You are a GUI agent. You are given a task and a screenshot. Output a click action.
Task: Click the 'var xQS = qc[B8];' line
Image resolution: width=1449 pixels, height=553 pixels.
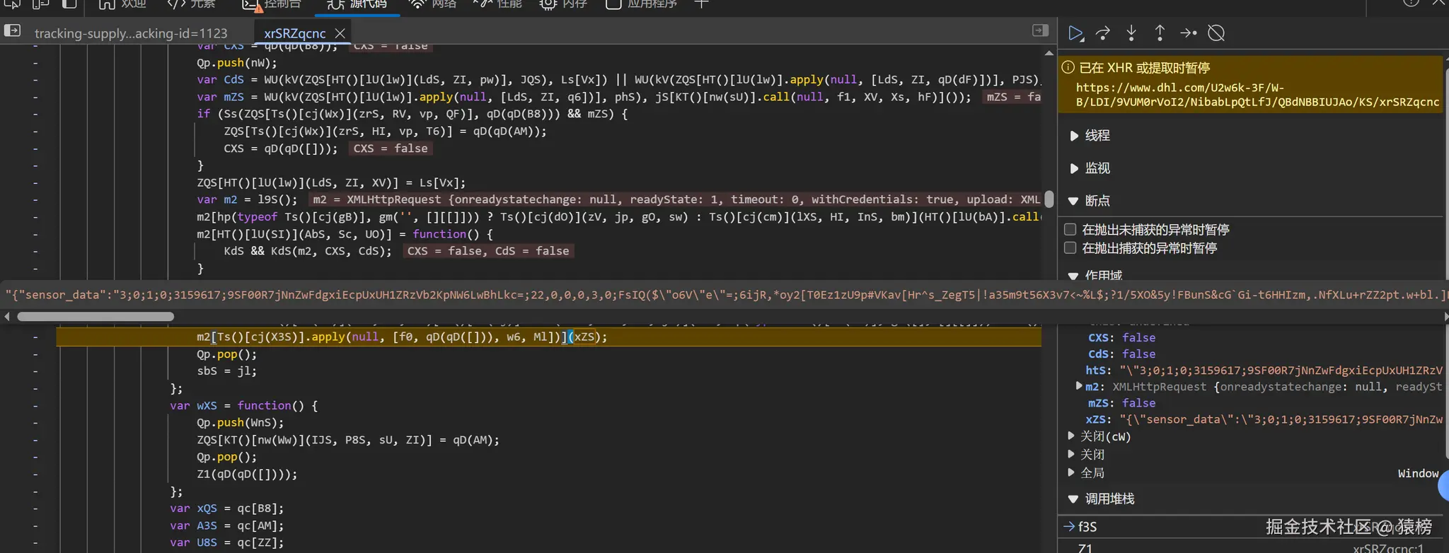coord(226,508)
